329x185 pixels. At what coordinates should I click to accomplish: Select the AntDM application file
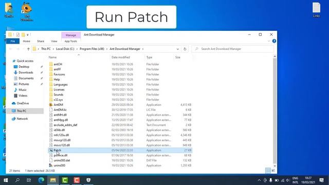58,105
